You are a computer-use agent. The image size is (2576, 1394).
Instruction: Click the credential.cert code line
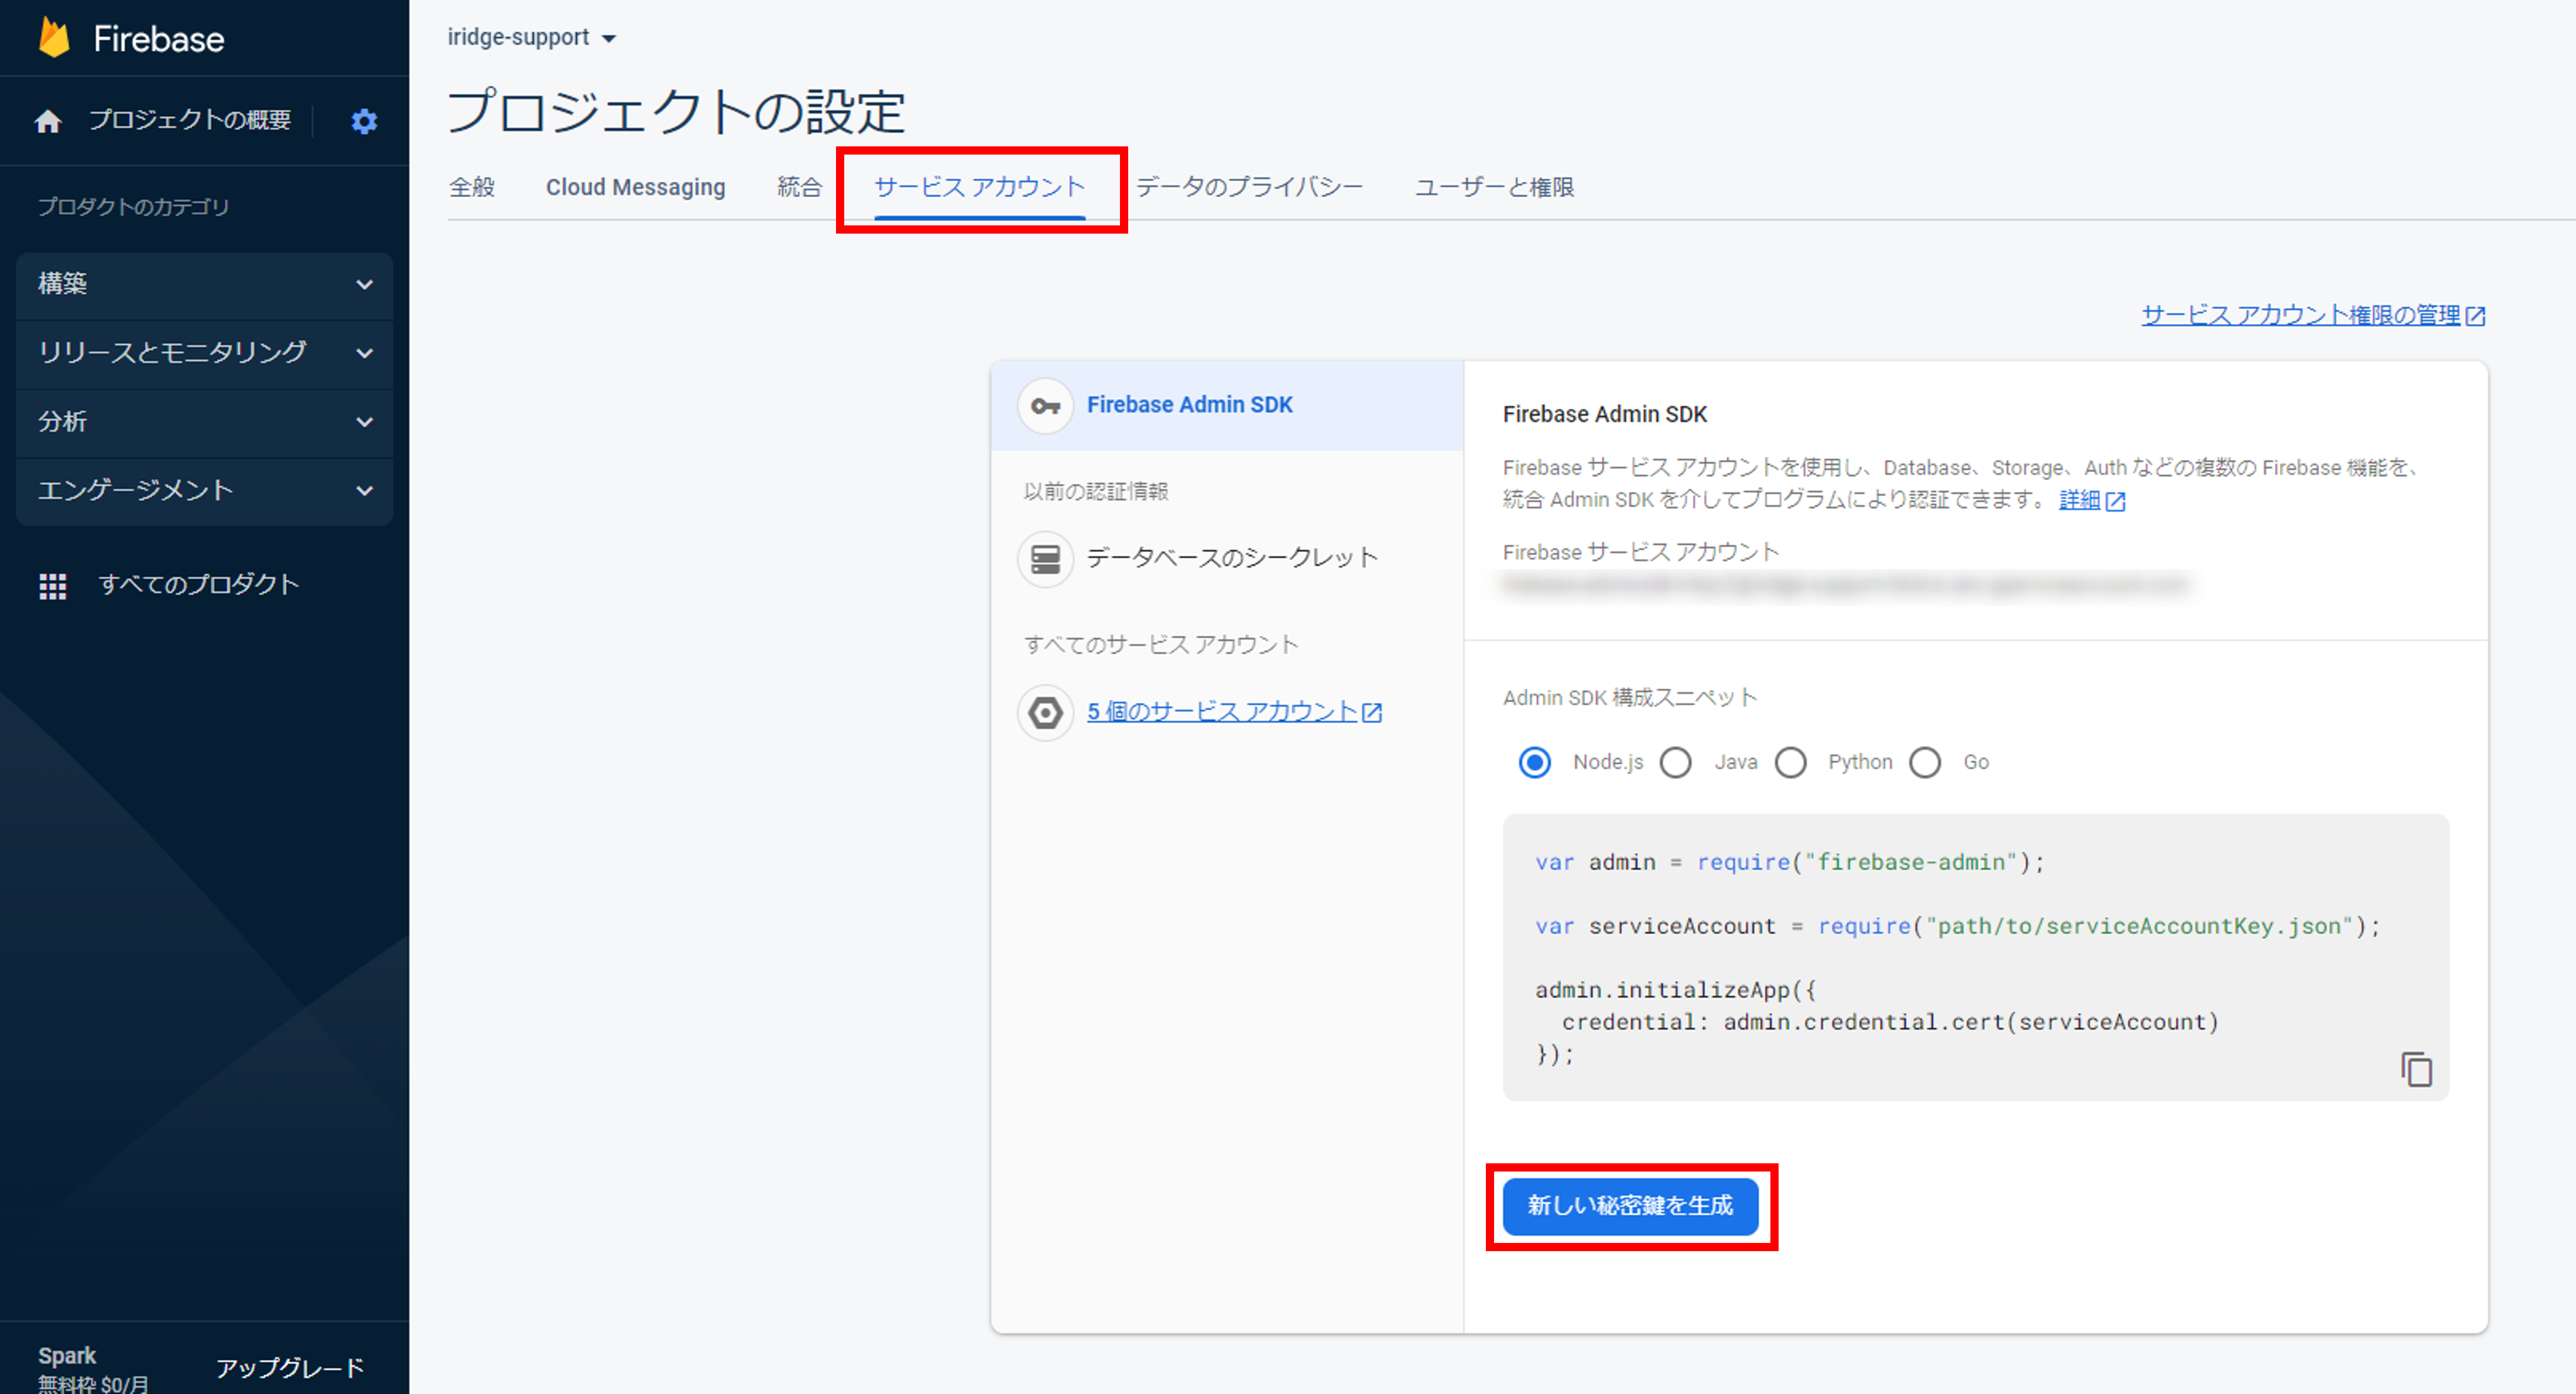(1890, 1022)
